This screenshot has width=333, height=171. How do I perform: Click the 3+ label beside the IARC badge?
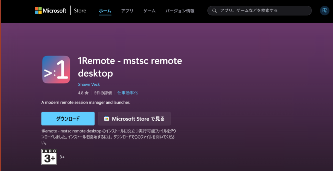(x=62, y=157)
